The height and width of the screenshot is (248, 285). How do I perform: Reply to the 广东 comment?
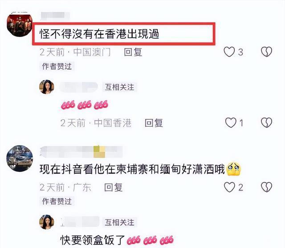point(113,187)
